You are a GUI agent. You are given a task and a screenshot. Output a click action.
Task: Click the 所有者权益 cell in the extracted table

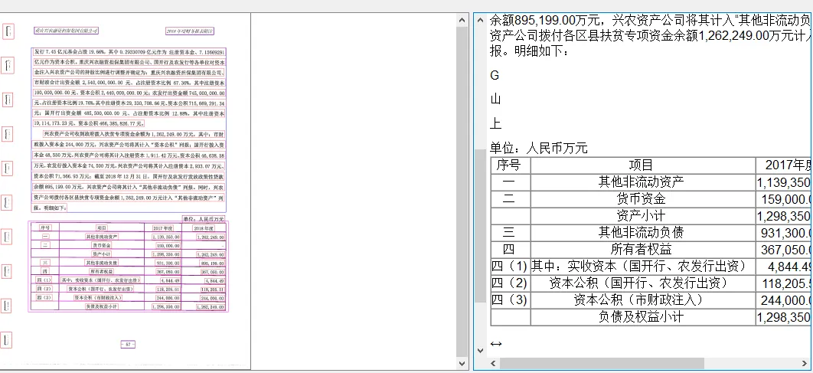[641, 249]
